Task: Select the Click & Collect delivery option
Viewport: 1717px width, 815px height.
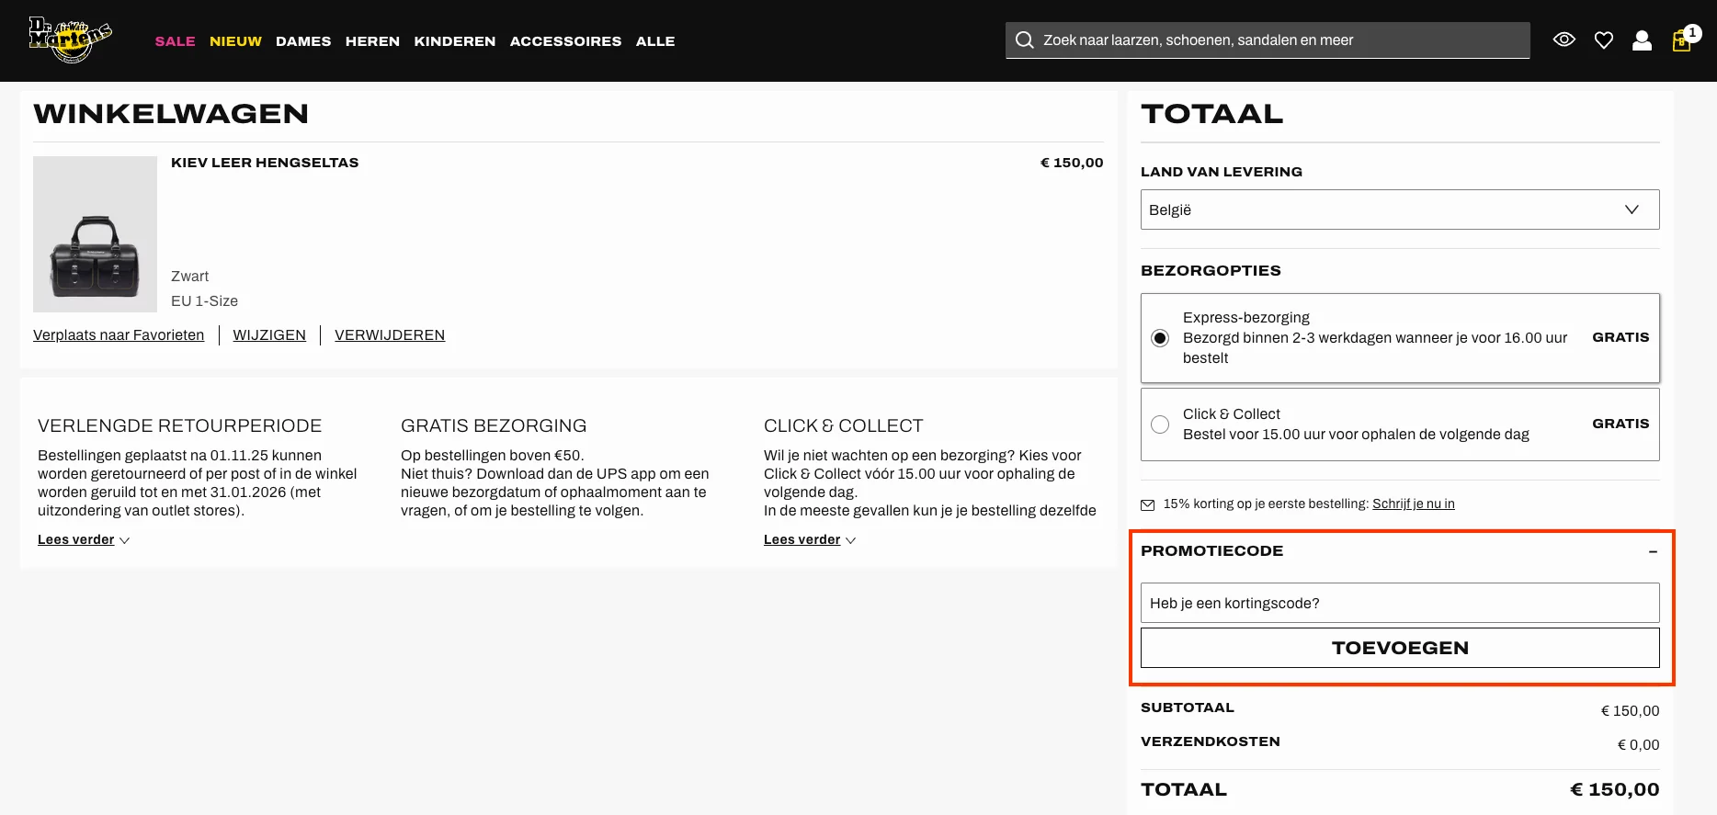Action: coord(1160,424)
